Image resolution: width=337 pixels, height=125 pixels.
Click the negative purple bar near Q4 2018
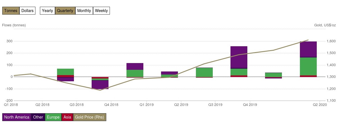click(x=100, y=85)
